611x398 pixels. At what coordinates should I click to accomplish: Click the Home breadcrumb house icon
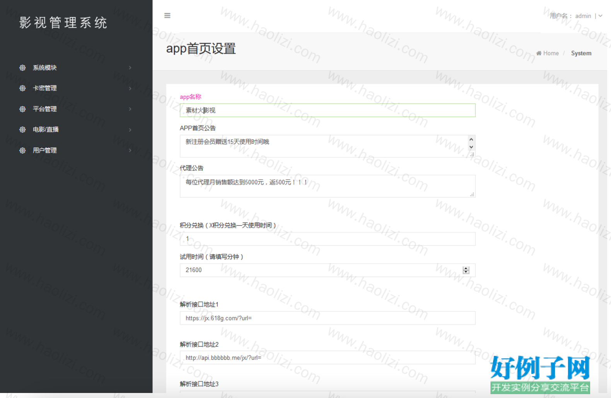coord(539,53)
